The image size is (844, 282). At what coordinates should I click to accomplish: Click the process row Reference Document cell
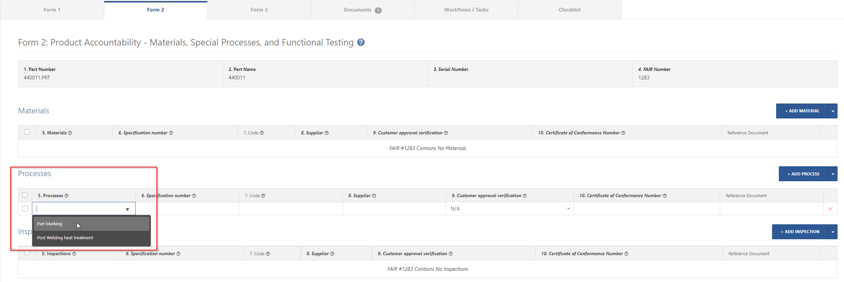point(771,209)
